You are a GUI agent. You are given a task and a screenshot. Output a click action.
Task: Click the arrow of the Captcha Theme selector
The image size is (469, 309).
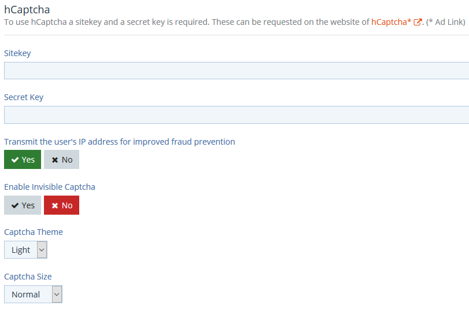click(41, 250)
